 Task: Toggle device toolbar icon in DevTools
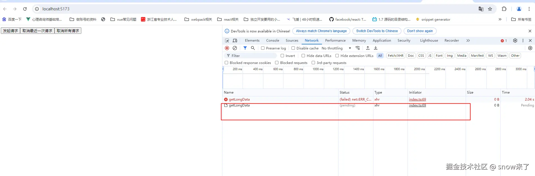pos(235,41)
